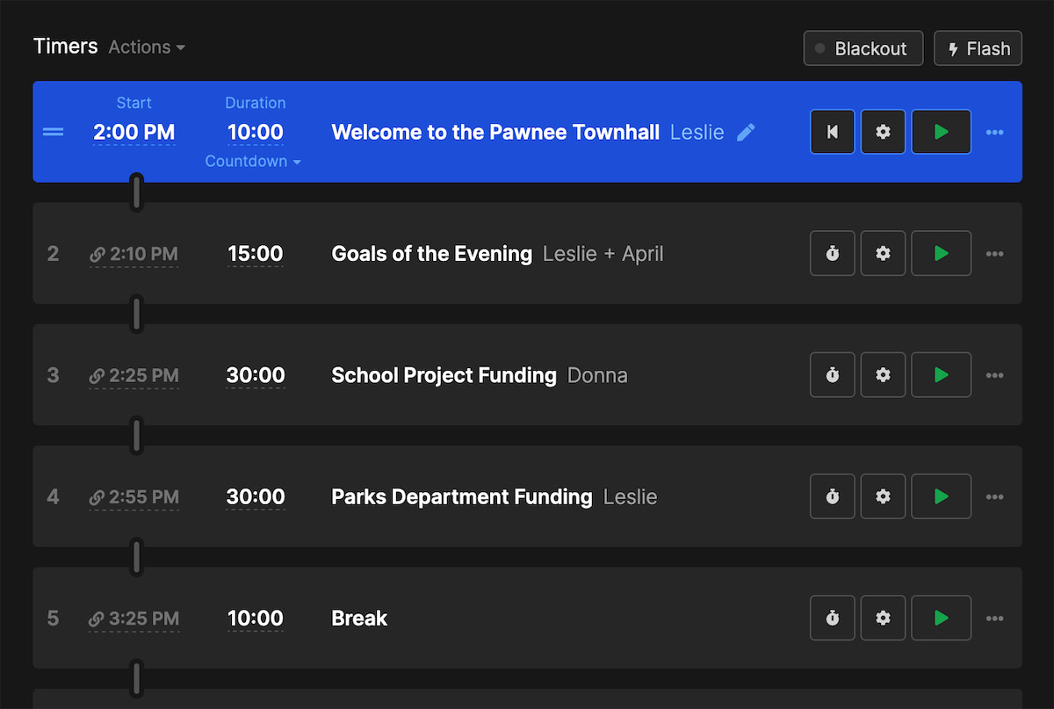Start the Goals of the Evening timer
This screenshot has width=1054, height=709.
(x=941, y=253)
